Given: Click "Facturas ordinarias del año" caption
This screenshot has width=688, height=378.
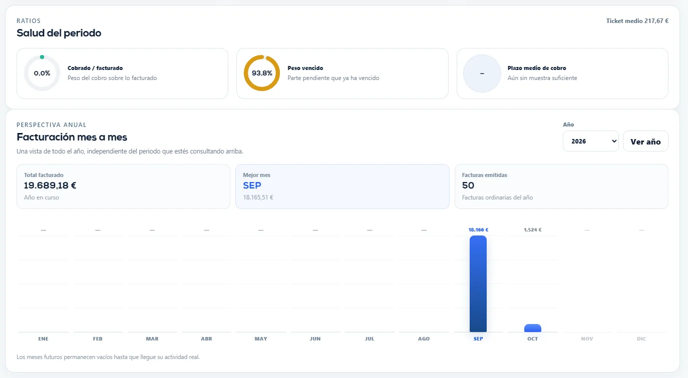Looking at the screenshot, I should tap(497, 197).
